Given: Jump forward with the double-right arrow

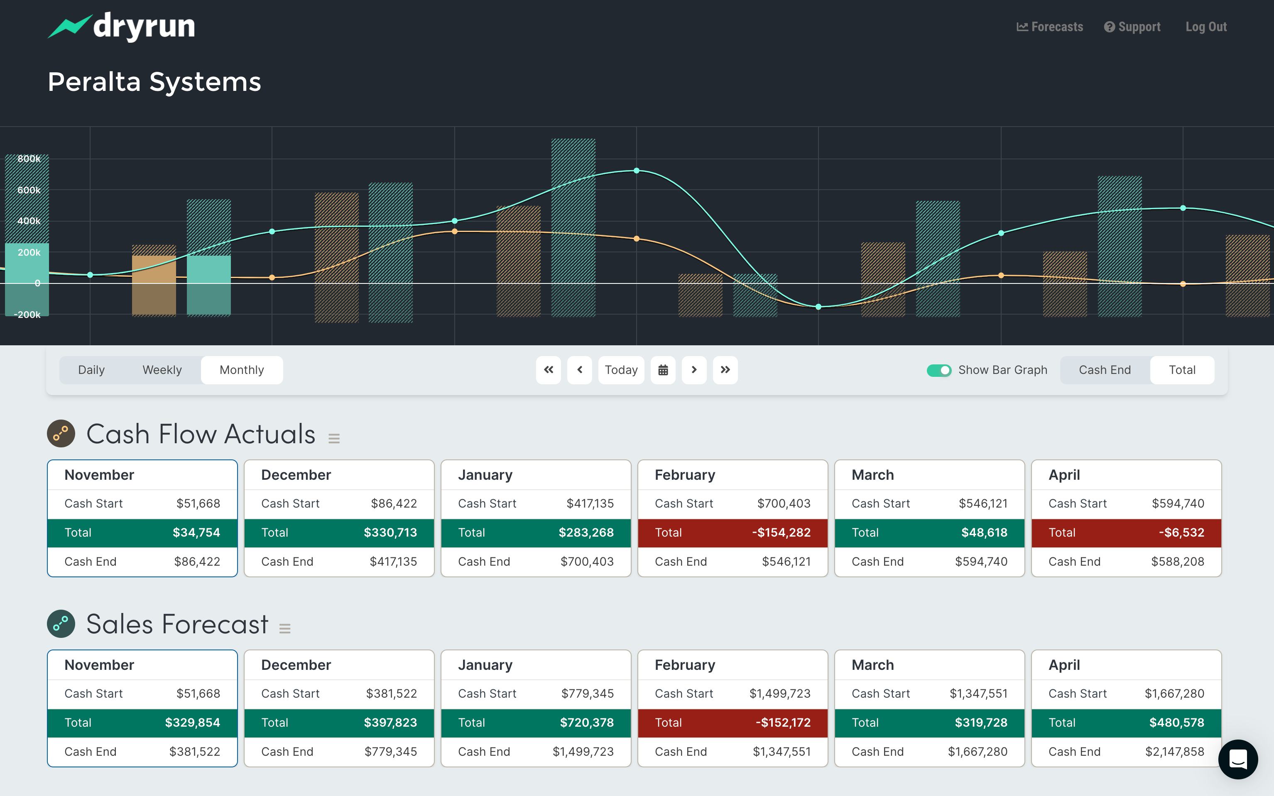Looking at the screenshot, I should [725, 370].
